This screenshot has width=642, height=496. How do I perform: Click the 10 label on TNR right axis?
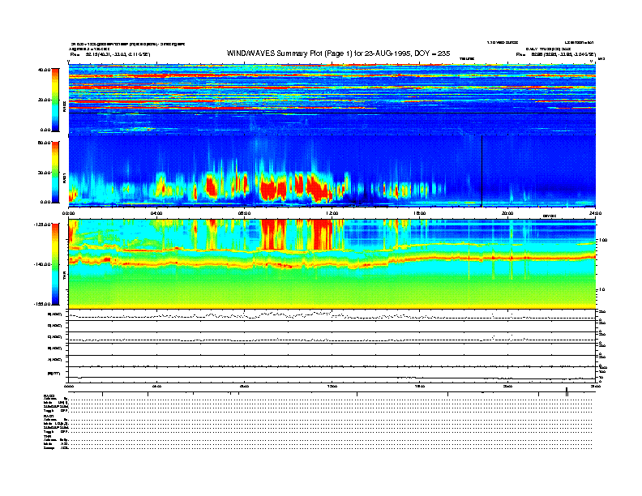tap(604, 290)
